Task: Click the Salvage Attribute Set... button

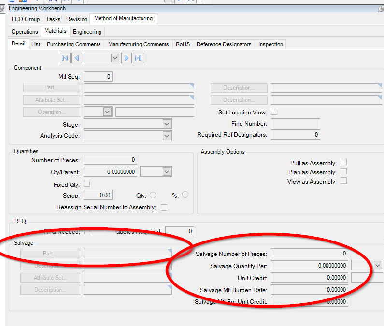Action: pos(50,278)
